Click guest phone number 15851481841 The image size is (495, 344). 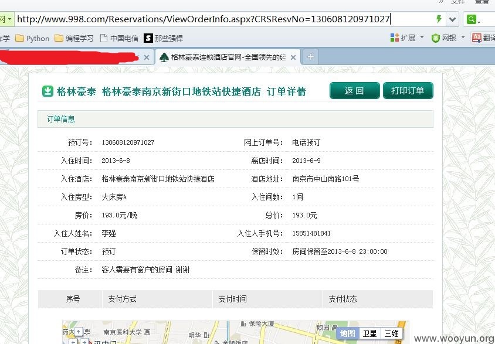click(x=311, y=233)
